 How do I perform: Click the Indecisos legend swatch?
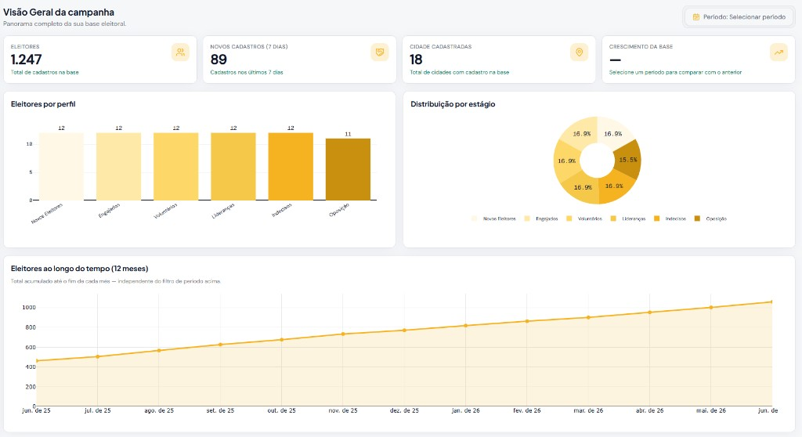pyautogui.click(x=657, y=218)
